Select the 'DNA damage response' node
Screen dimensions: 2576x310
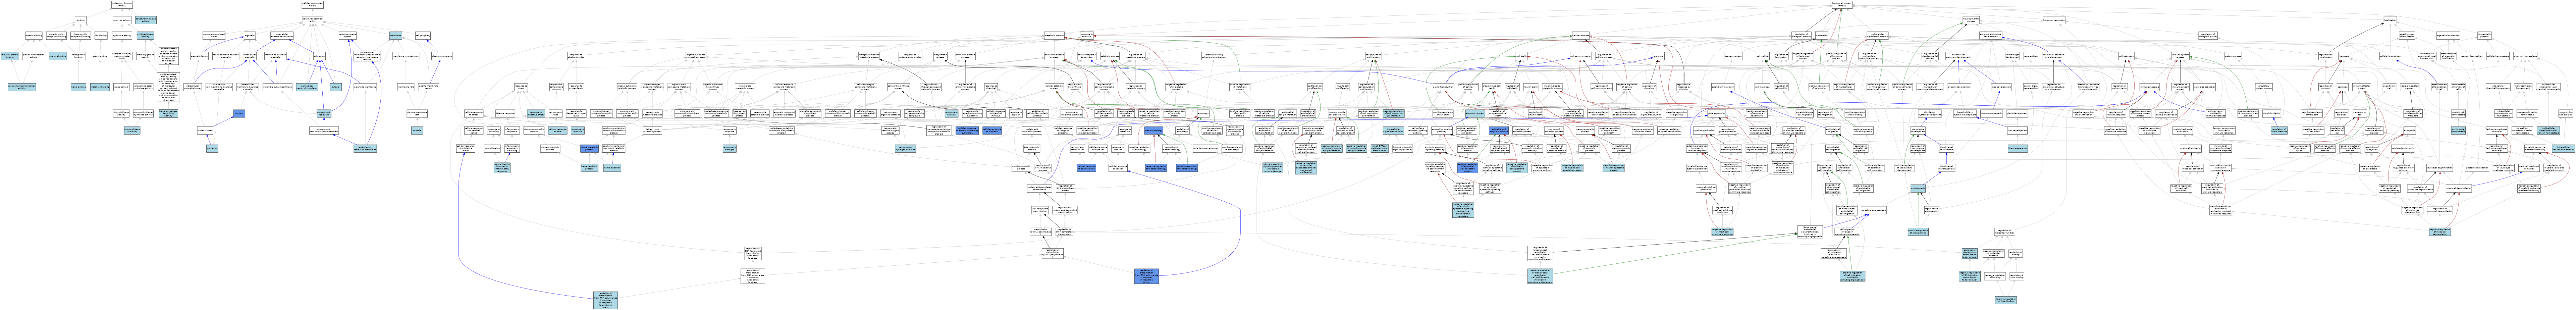click(x=1206, y=149)
